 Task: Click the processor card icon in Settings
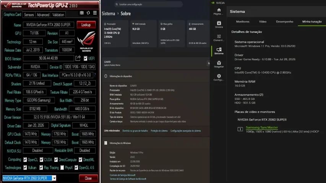pyautogui.click(x=105, y=24)
